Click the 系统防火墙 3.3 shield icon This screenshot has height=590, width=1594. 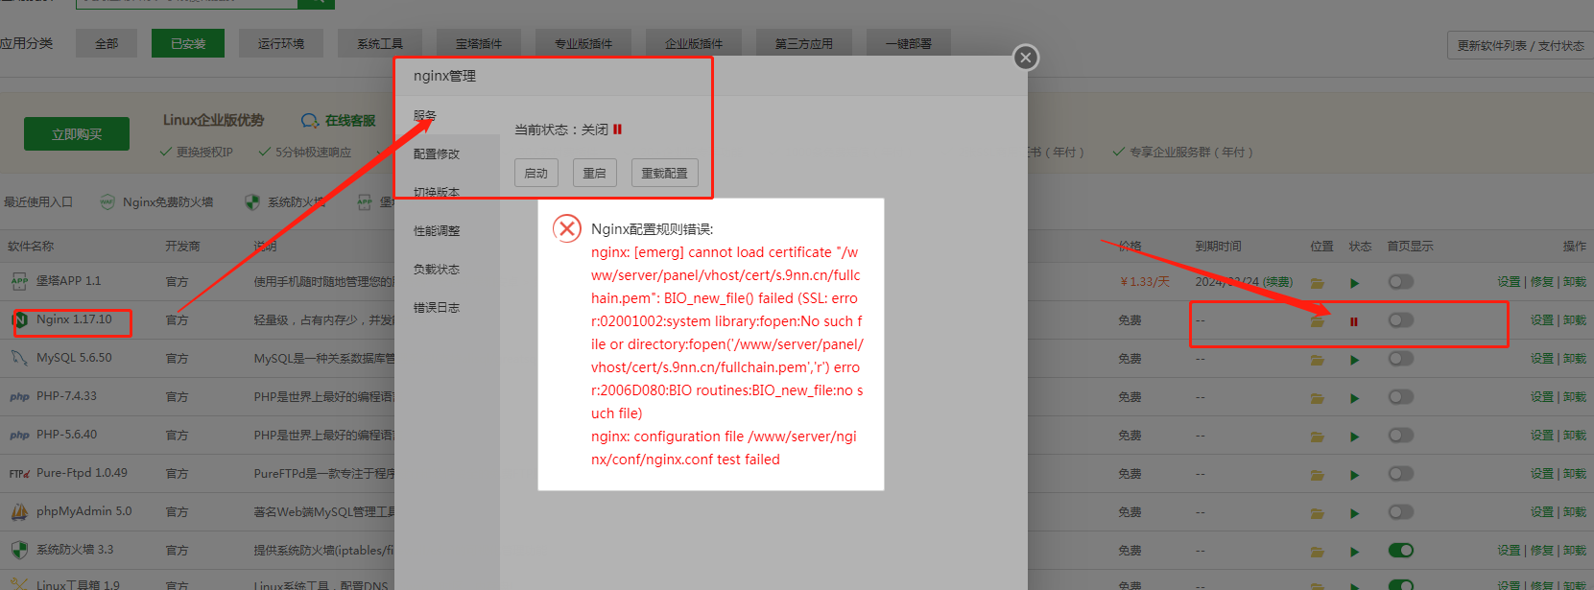tap(19, 550)
